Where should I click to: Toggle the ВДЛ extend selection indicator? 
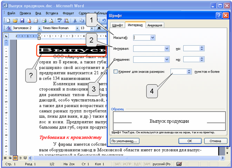point(137,164)
